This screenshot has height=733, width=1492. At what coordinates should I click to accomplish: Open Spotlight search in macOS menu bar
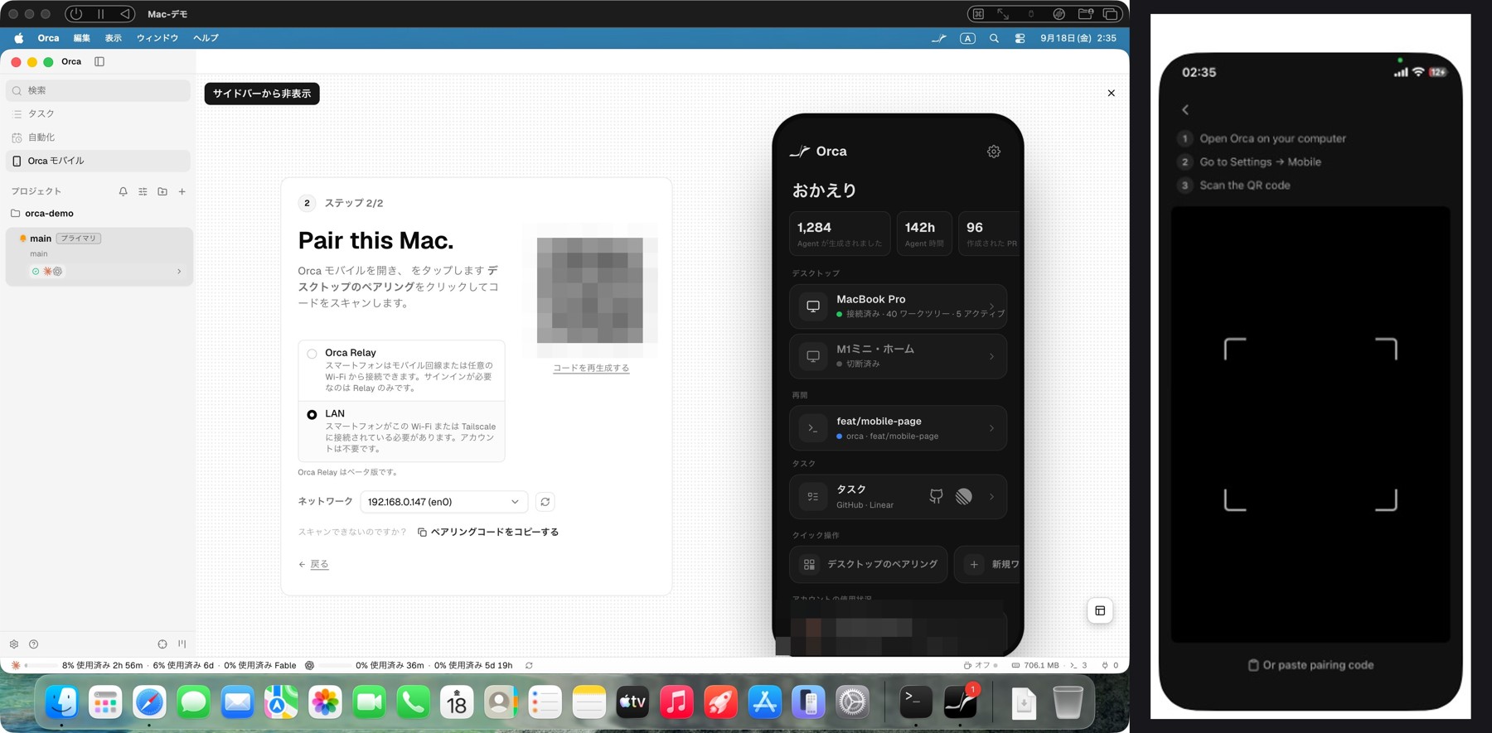click(x=994, y=38)
